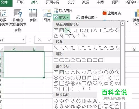Select the curve shape in 线条 section
The width and height of the screenshot is (139, 109).
click(106, 48)
